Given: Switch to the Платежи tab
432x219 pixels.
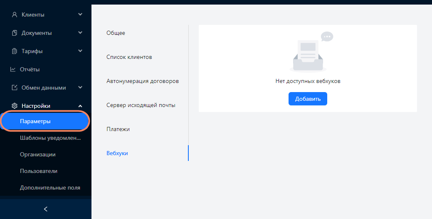Looking at the screenshot, I should (x=118, y=129).
